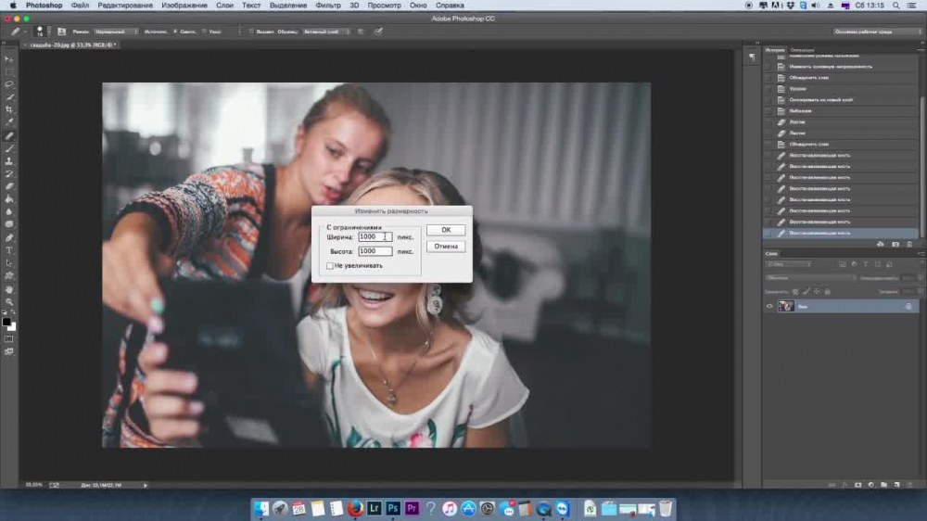927x521 pixels.
Task: Select the Move tool in the toolbar
Action: coord(10,58)
